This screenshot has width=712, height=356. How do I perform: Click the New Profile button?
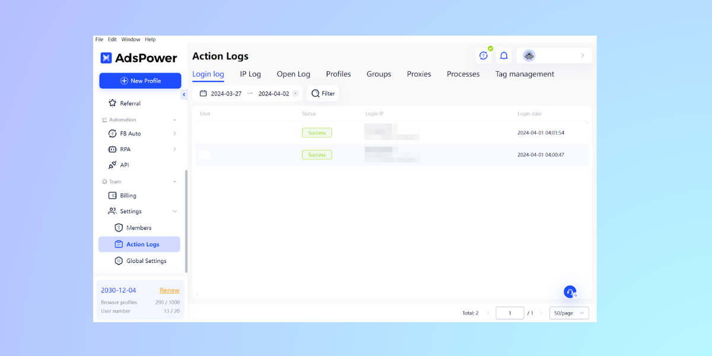coord(140,80)
